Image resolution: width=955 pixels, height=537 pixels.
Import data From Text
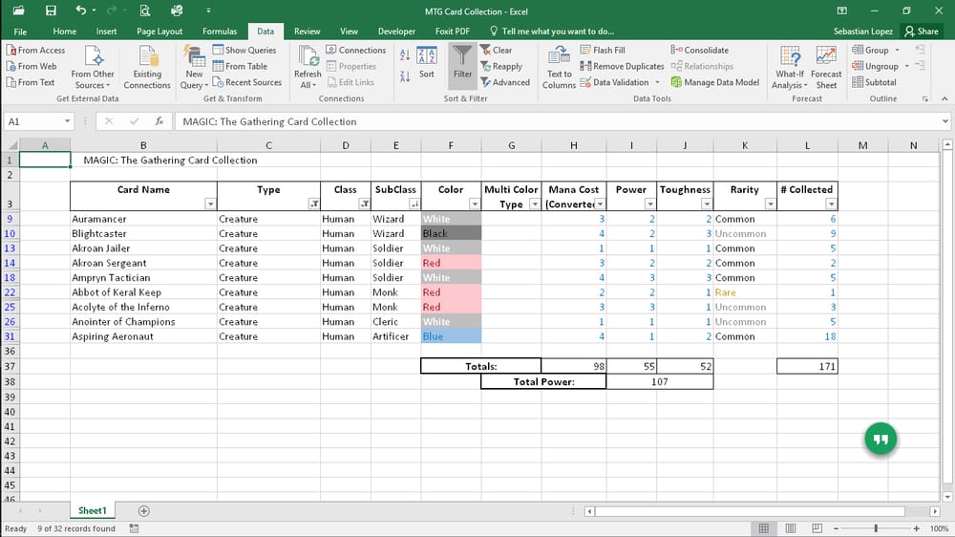pyautogui.click(x=31, y=81)
